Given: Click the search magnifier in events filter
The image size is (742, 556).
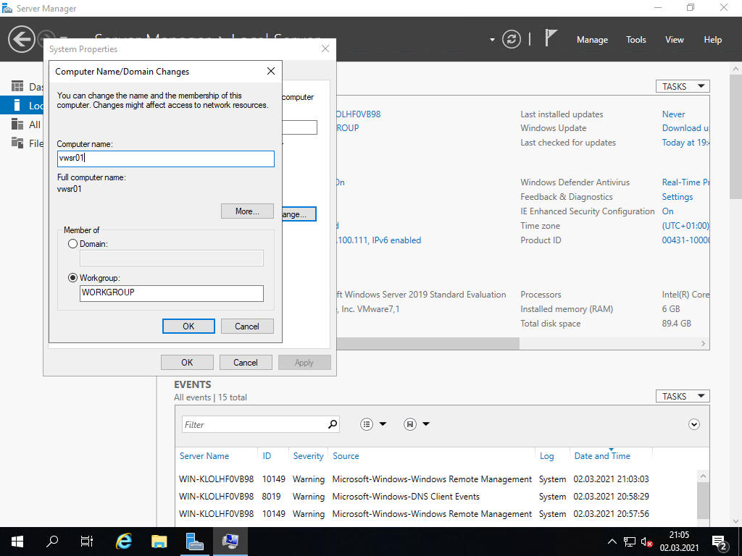Looking at the screenshot, I should click(333, 424).
